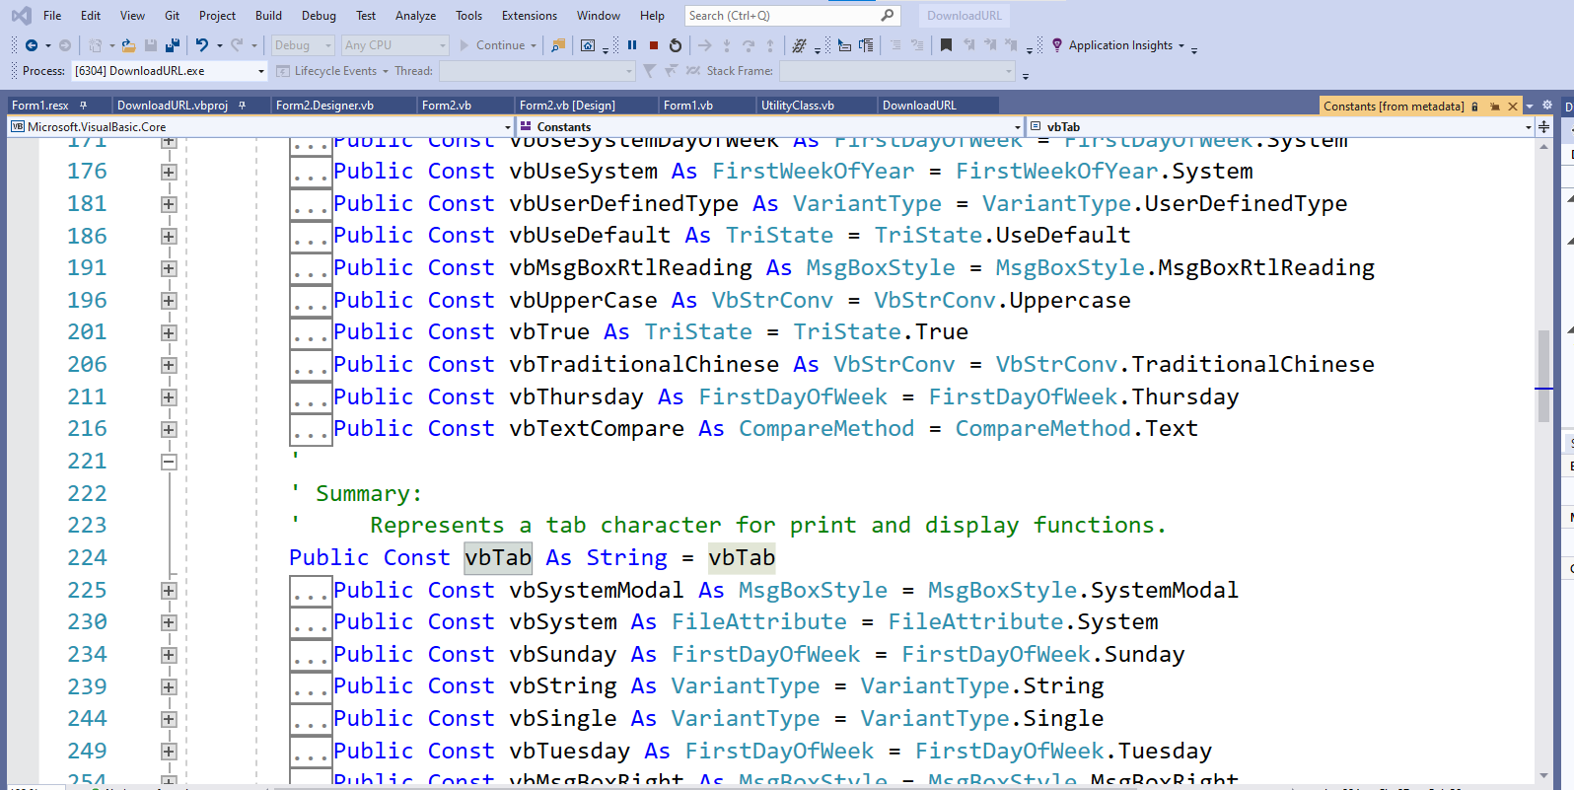Click inside the Search (Ctrl+Q) box
1574x790 pixels.
779,16
